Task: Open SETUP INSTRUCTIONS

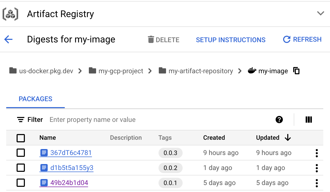Action: point(231,40)
